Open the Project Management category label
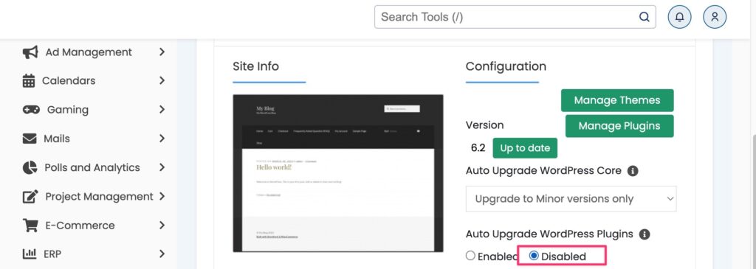 [x=100, y=196]
